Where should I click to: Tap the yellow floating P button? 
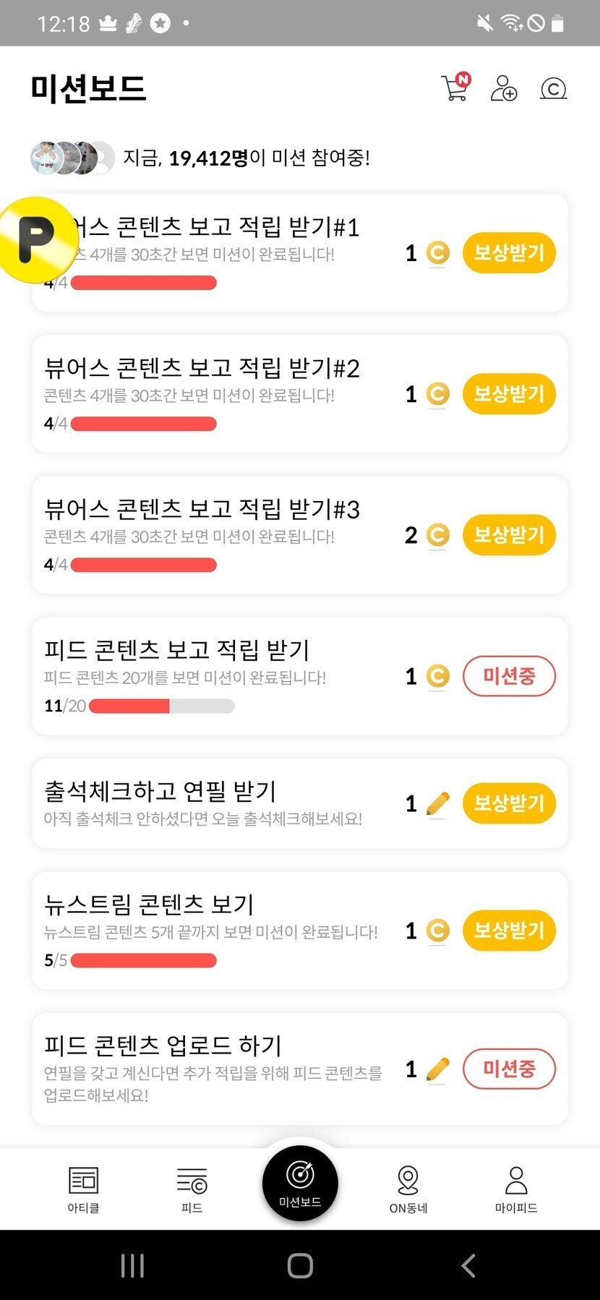[36, 239]
